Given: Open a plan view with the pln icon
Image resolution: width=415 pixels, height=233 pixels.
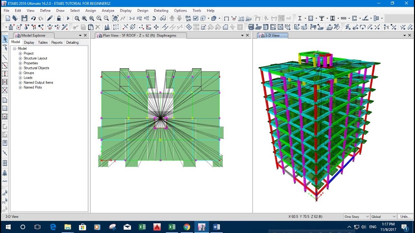Looking at the screenshot, I should [139, 18].
